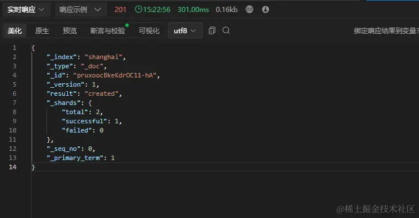The height and width of the screenshot is (218, 419).
Task: Click the "_seq_no" key on line 12
Action: click(x=64, y=149)
